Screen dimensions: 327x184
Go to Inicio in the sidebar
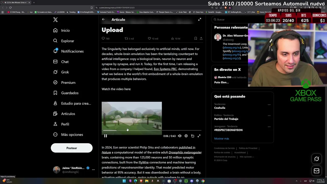point(61,30)
